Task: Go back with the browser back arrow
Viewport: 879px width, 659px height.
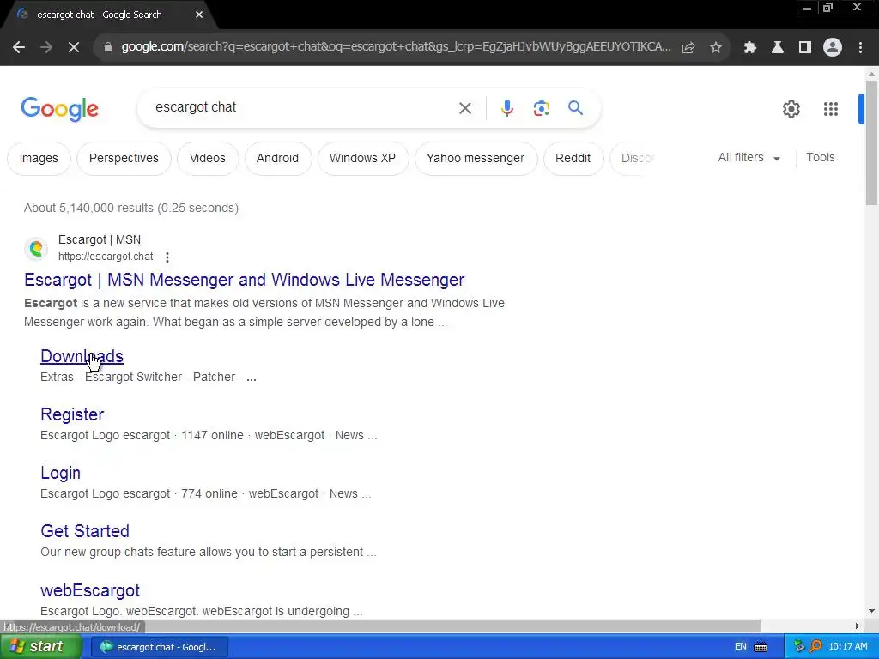Action: (x=19, y=48)
